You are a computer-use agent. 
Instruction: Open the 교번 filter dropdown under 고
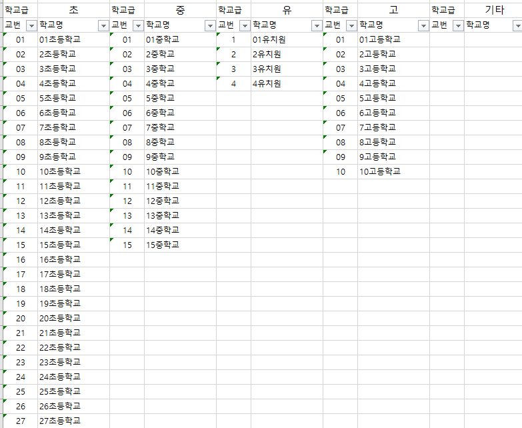pyautogui.click(x=351, y=25)
